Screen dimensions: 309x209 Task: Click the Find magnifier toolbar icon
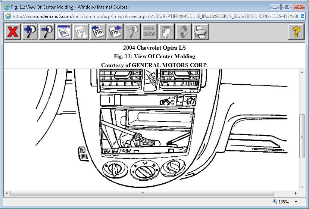tap(132, 32)
